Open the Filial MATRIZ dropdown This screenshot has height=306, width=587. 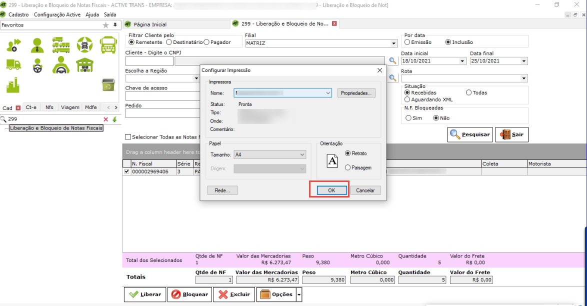(393, 43)
